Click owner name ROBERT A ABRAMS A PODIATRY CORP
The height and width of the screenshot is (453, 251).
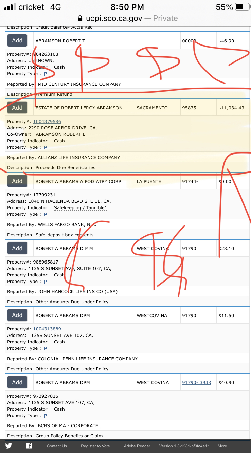click(x=78, y=181)
